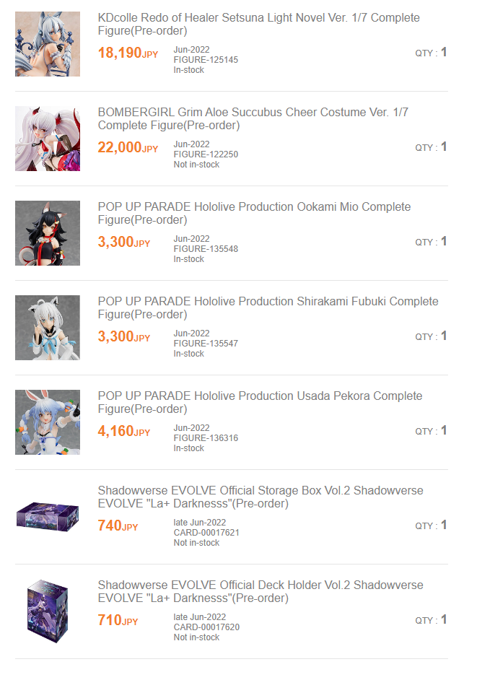Click the 710 JPY price

coord(118,620)
